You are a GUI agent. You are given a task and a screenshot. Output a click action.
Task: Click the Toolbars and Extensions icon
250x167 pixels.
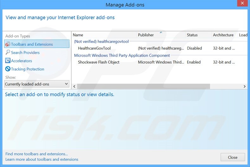click(8, 44)
